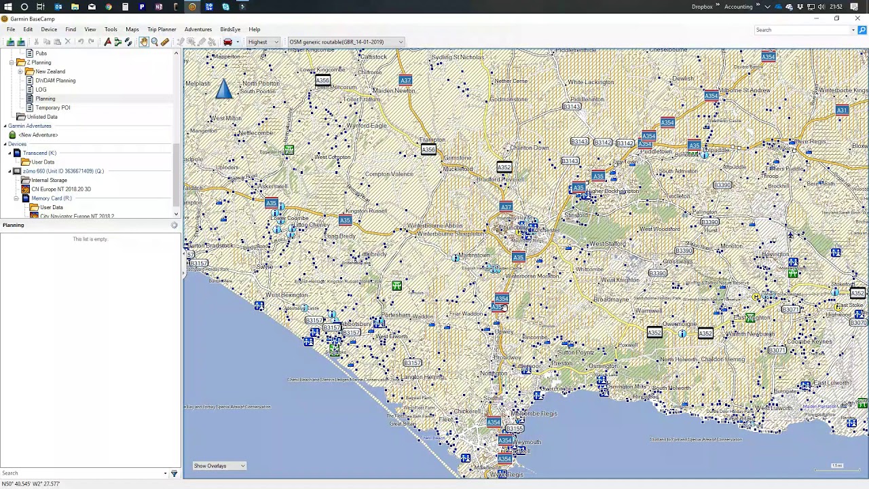
Task: Open Chrome from the taskbar
Action: pyautogui.click(x=109, y=7)
